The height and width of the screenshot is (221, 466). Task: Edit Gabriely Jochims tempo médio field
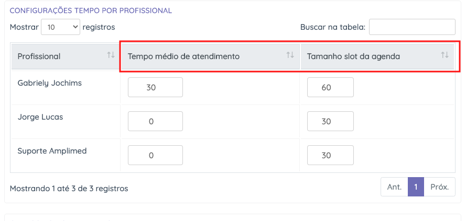(x=155, y=87)
